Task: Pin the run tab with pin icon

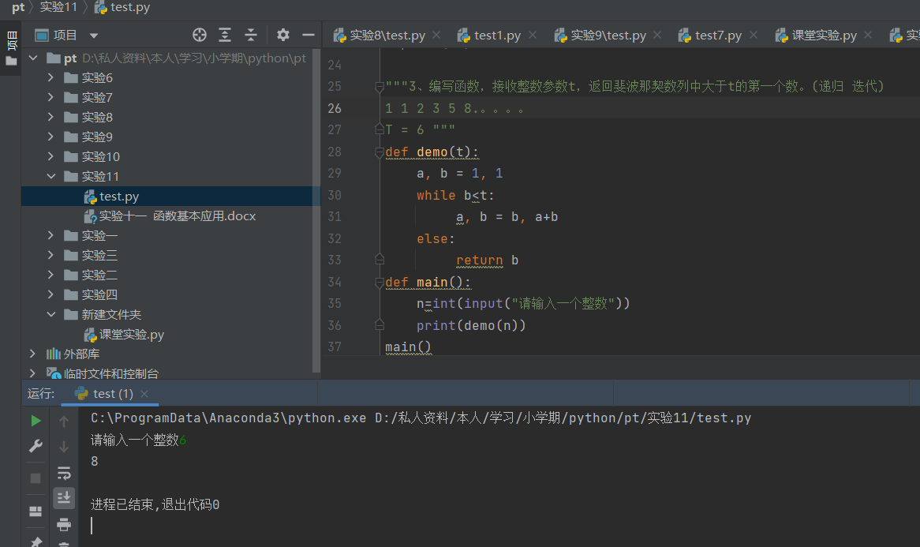Action: (36, 541)
